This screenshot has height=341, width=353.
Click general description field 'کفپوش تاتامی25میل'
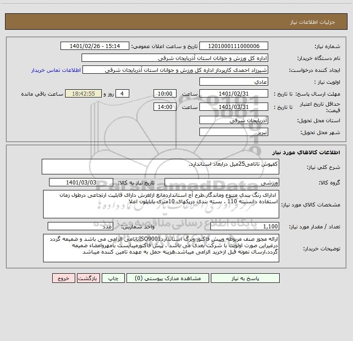[x=160, y=167]
